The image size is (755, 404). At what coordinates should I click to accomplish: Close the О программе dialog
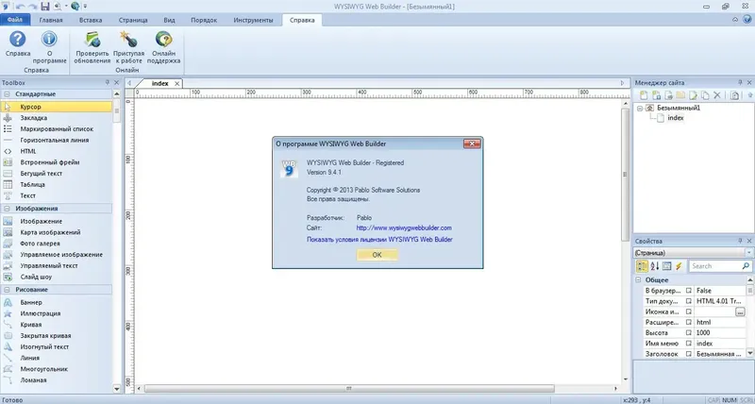point(472,143)
